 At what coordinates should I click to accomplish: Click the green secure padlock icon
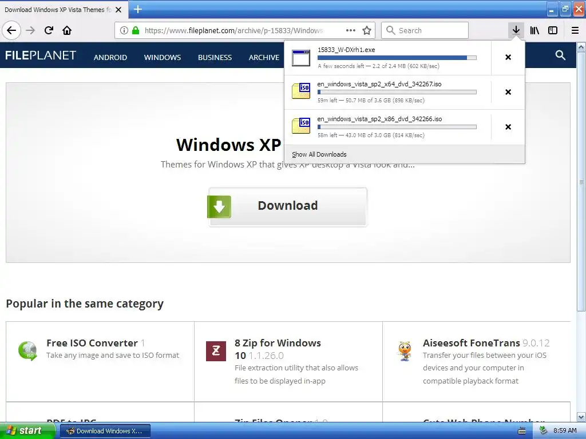point(136,30)
